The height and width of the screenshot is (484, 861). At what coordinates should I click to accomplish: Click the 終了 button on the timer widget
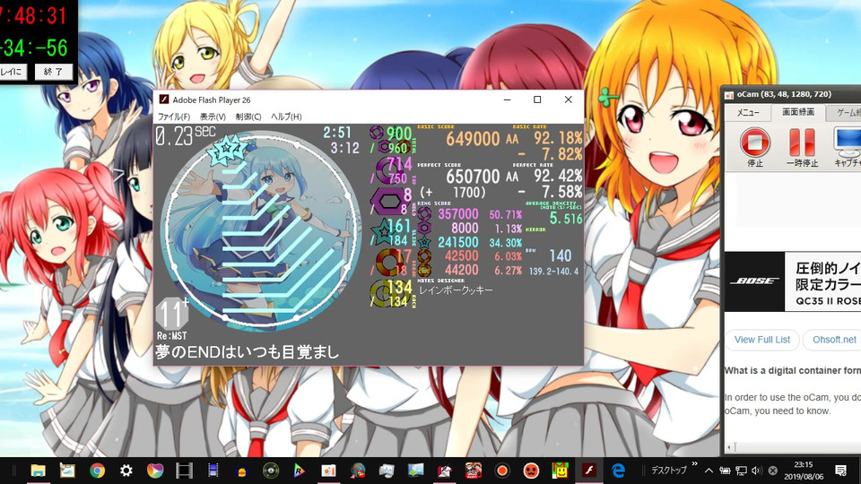click(54, 72)
